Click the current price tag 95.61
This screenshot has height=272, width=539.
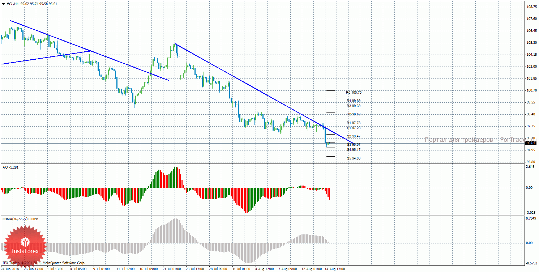(531, 143)
